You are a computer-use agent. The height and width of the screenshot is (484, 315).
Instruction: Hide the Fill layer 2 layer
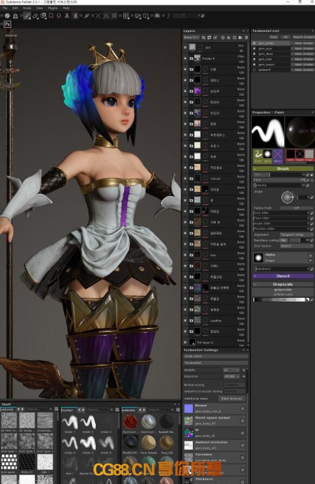(x=185, y=342)
